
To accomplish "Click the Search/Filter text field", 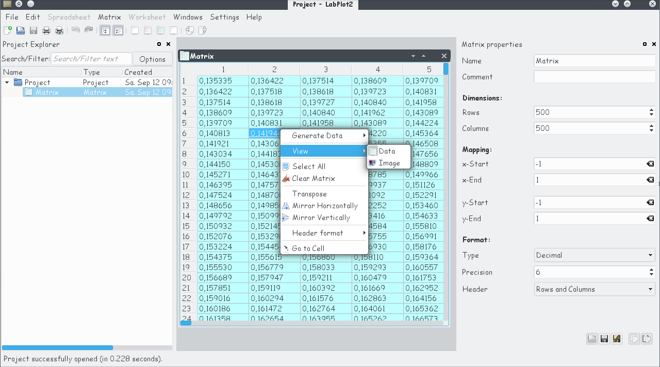I will pyautogui.click(x=91, y=59).
